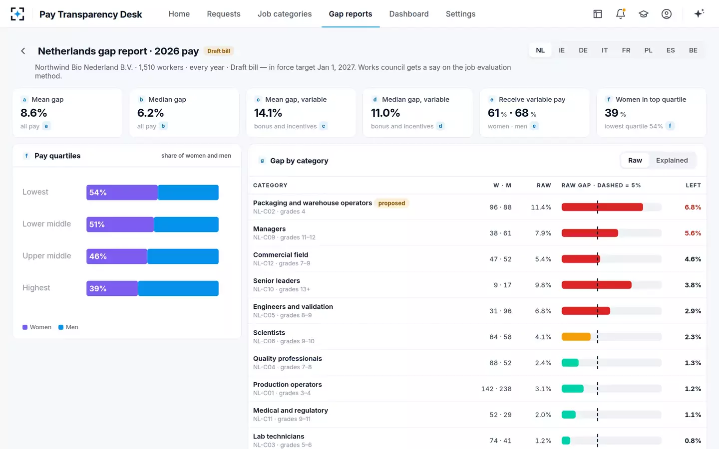
Task: Launch the sparkle AI assistant icon
Action: point(699,14)
